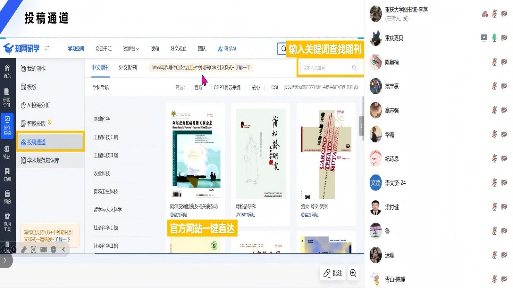Switch to the 中文期刊 tab

coord(100,68)
